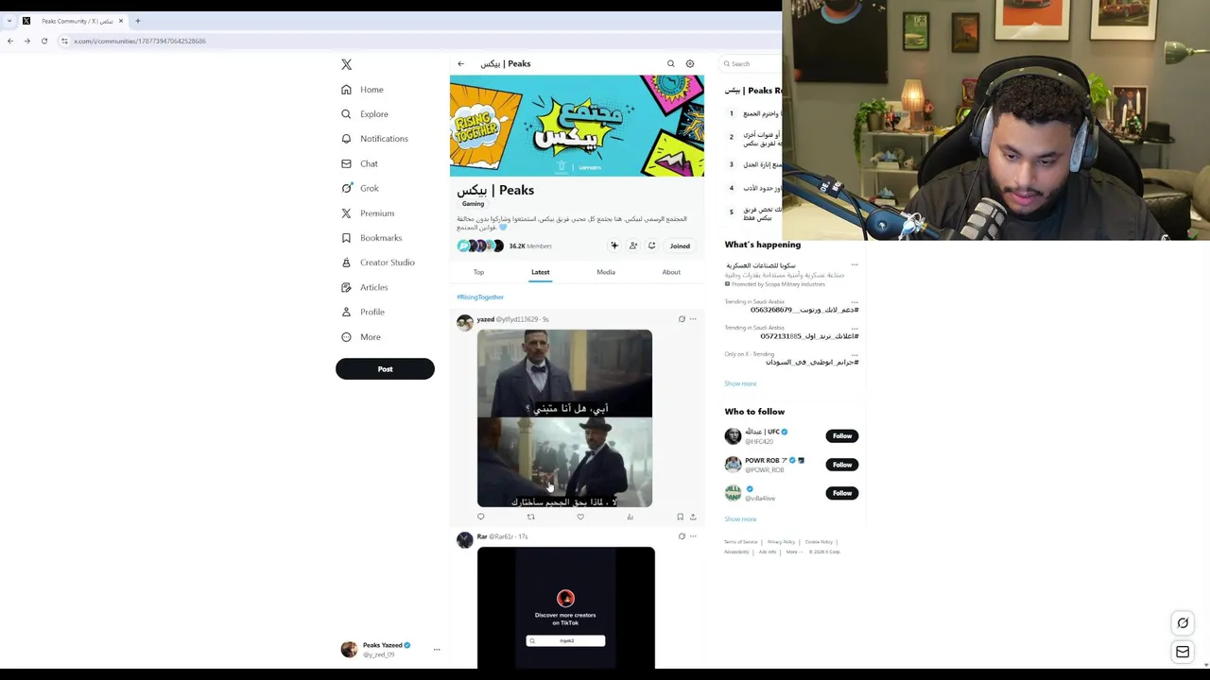
Task: Reply to yazeed's post
Action: click(480, 517)
